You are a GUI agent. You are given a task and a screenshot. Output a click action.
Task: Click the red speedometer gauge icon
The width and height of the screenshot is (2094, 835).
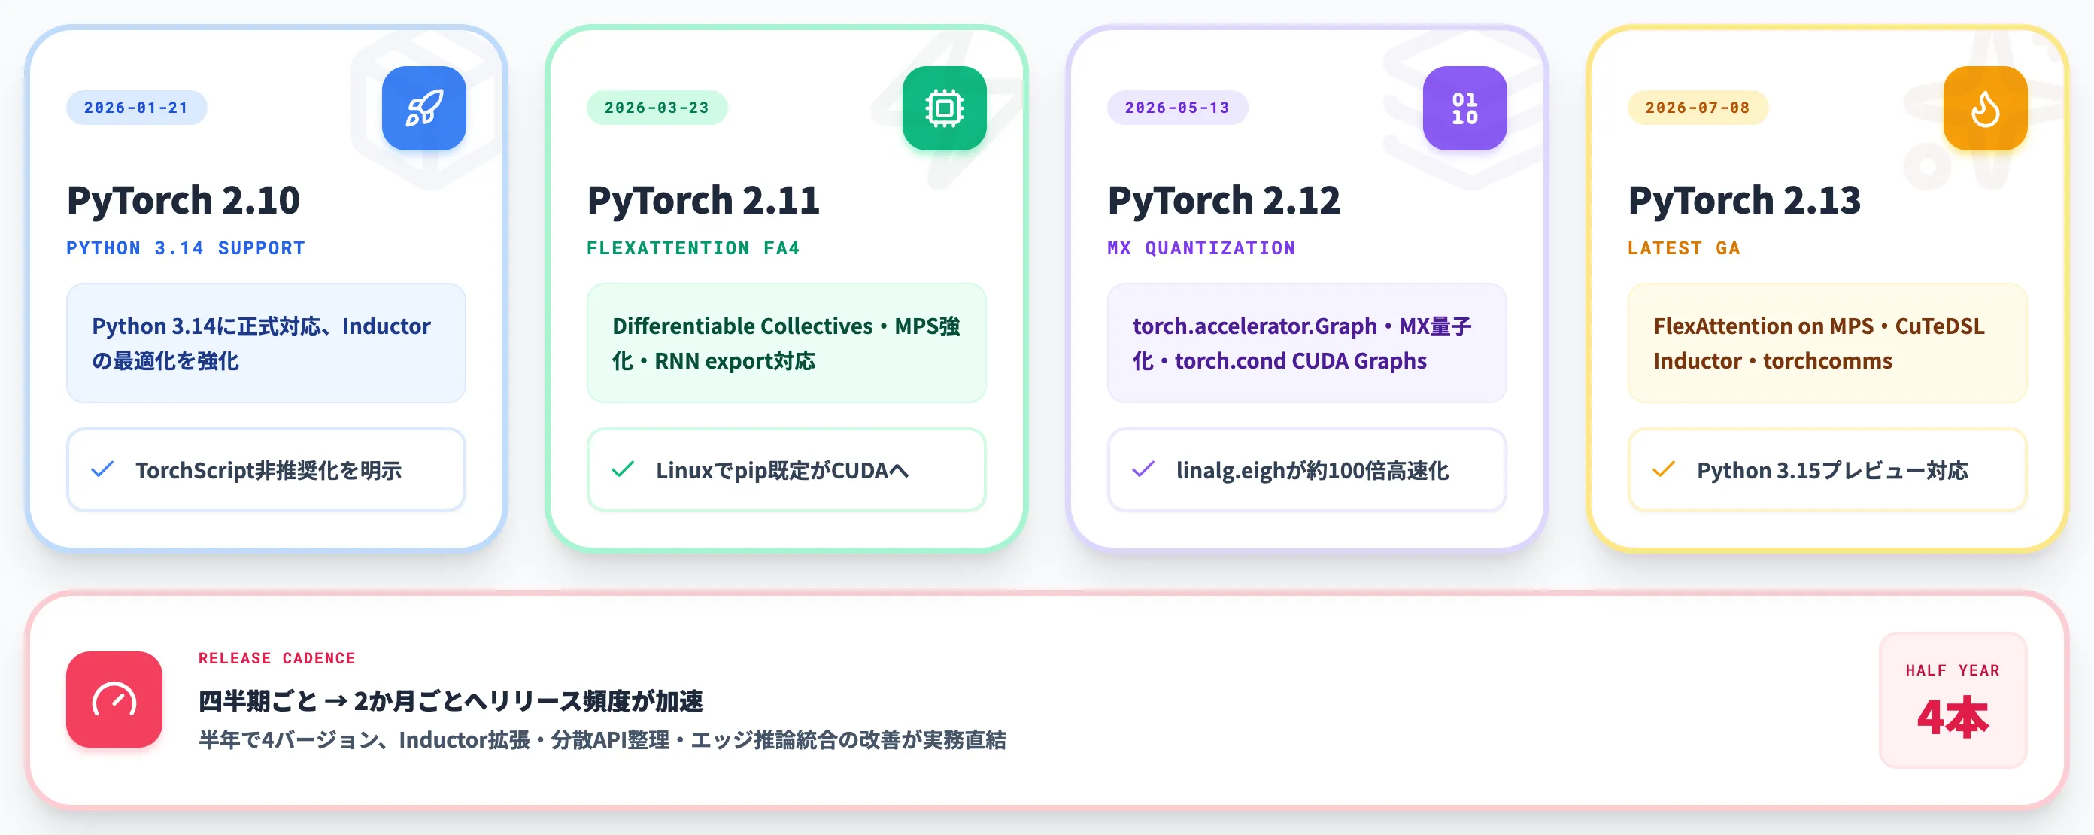[x=114, y=700]
